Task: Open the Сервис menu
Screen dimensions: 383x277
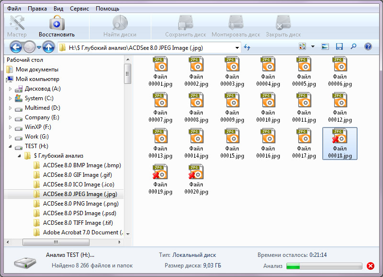Action: coord(79,9)
